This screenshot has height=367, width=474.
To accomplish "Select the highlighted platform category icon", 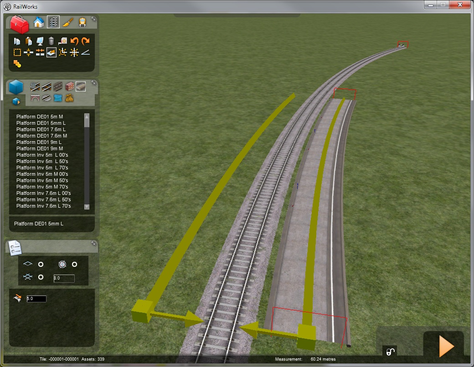I will pyautogui.click(x=81, y=87).
